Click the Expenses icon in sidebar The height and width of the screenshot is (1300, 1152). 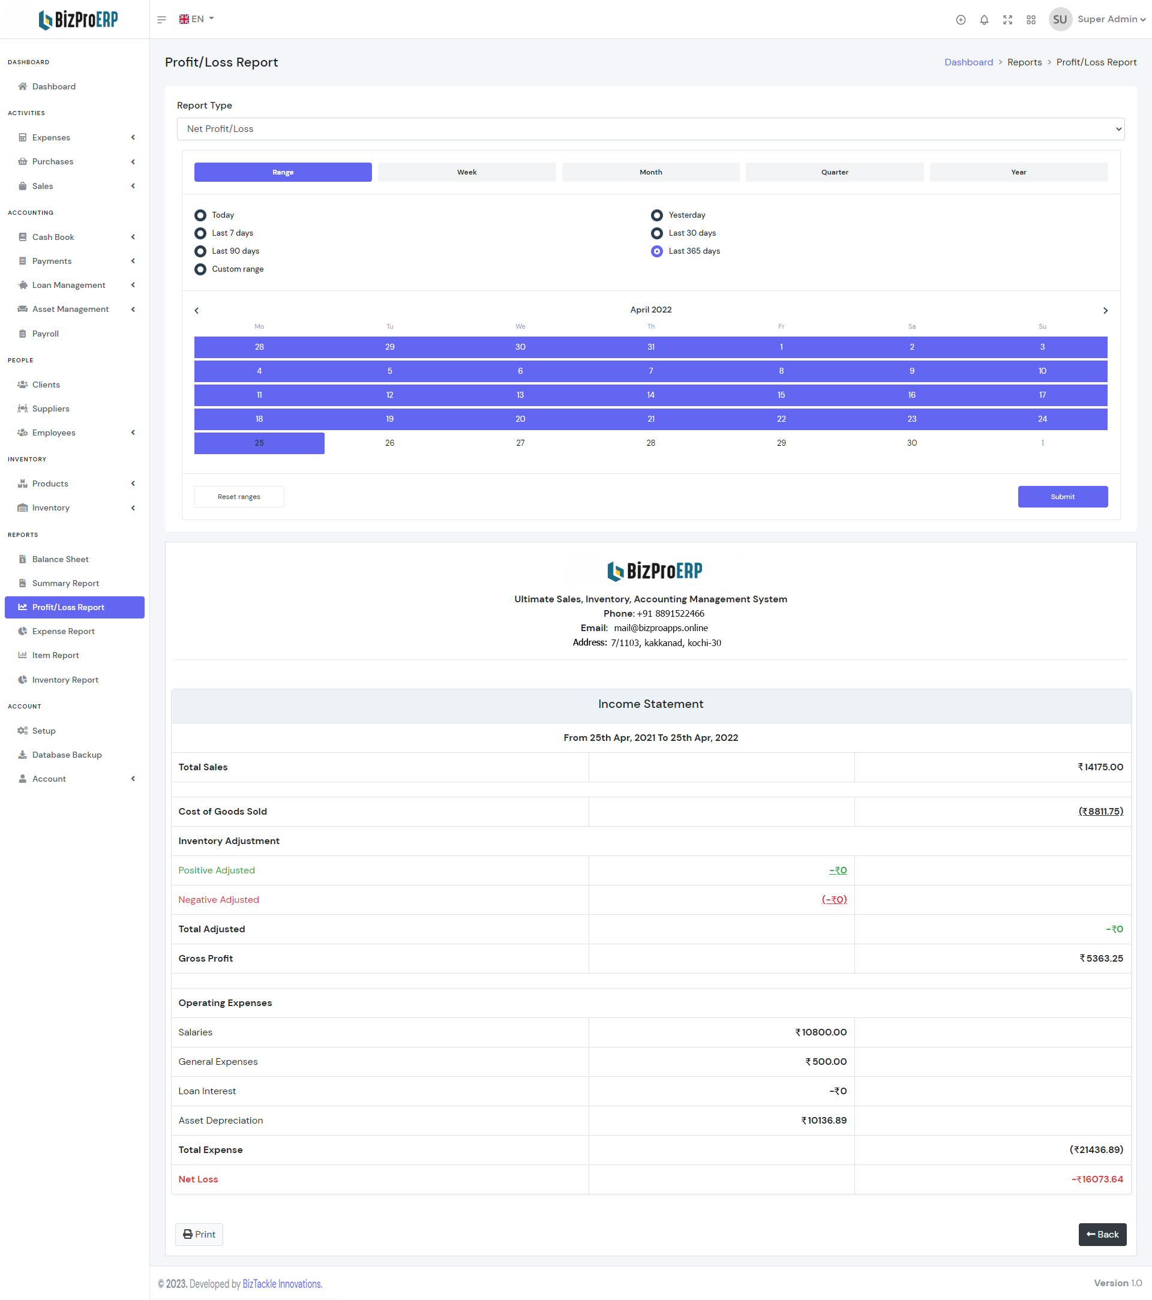[x=23, y=137]
